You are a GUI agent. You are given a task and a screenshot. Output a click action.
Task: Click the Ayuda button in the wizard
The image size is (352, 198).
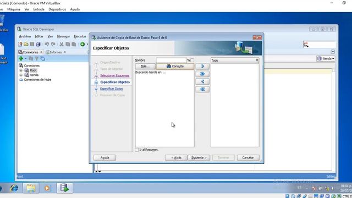(x=105, y=158)
